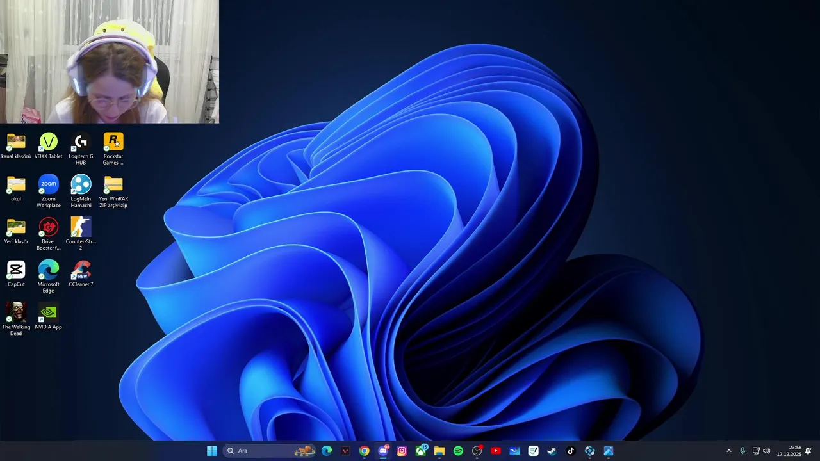This screenshot has width=820, height=461.
Task: Click the microphone icon in system tray
Action: (742, 451)
